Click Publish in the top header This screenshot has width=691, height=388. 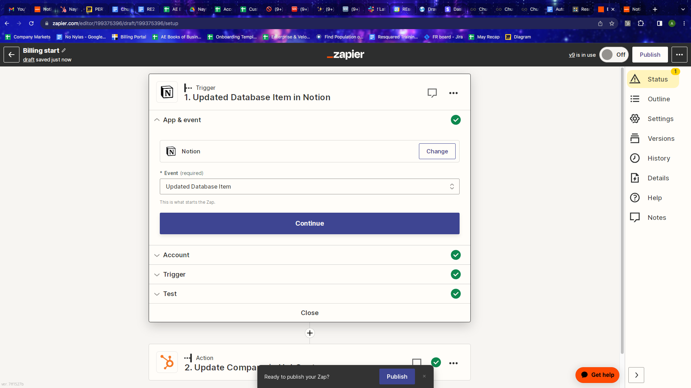coord(650,55)
